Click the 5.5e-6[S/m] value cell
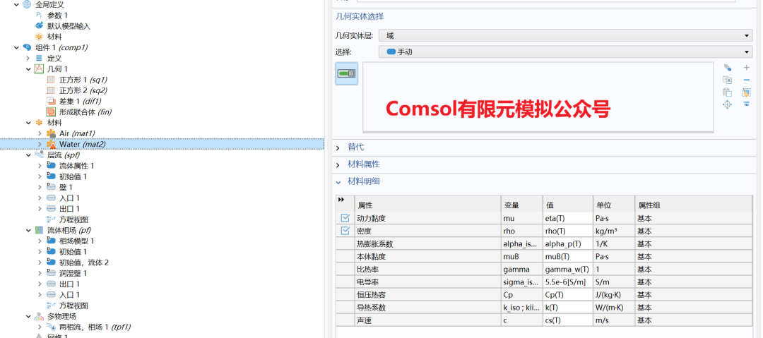The image size is (763, 338). tap(568, 282)
